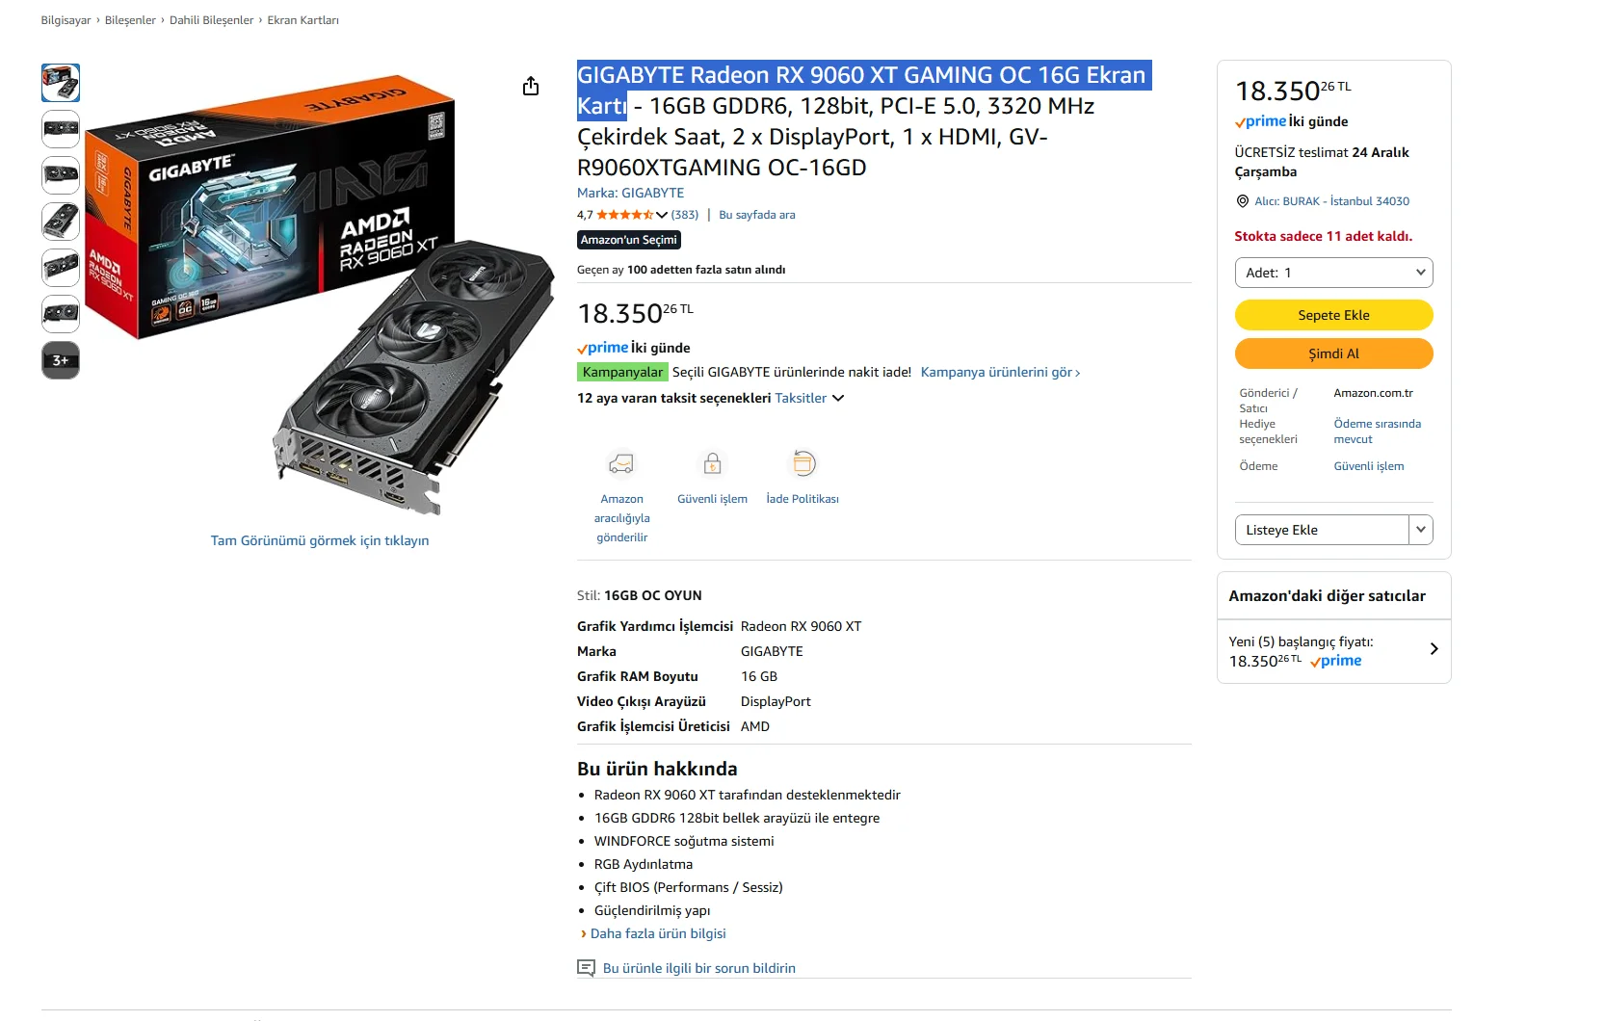Click Sepete Ekle button
The height and width of the screenshot is (1021, 1605).
click(x=1333, y=315)
